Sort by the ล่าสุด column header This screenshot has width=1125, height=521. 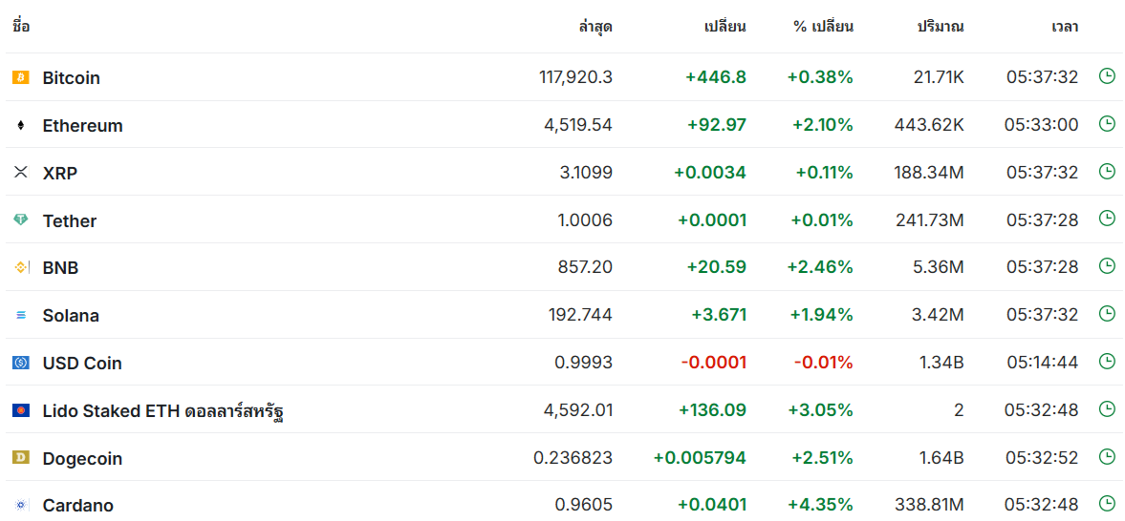pos(595,28)
